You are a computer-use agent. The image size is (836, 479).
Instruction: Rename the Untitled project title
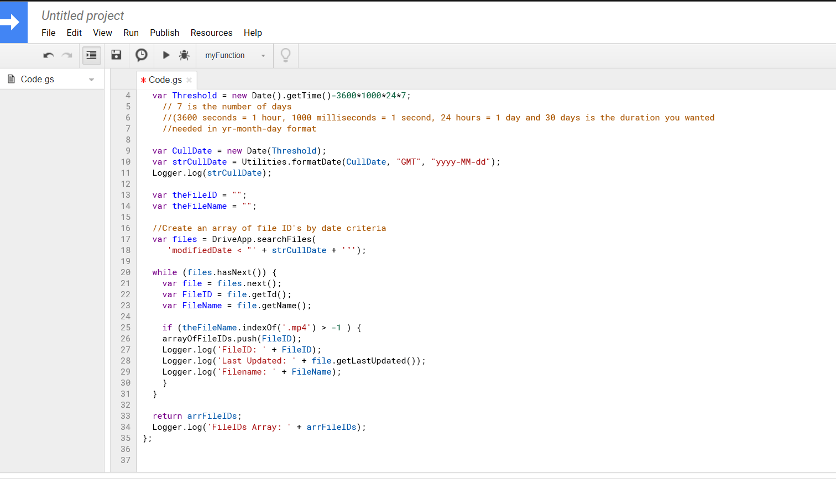point(83,15)
